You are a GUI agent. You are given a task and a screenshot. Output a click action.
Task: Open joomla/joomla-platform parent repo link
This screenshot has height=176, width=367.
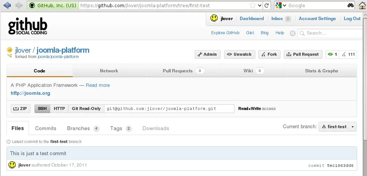[x=58, y=57]
